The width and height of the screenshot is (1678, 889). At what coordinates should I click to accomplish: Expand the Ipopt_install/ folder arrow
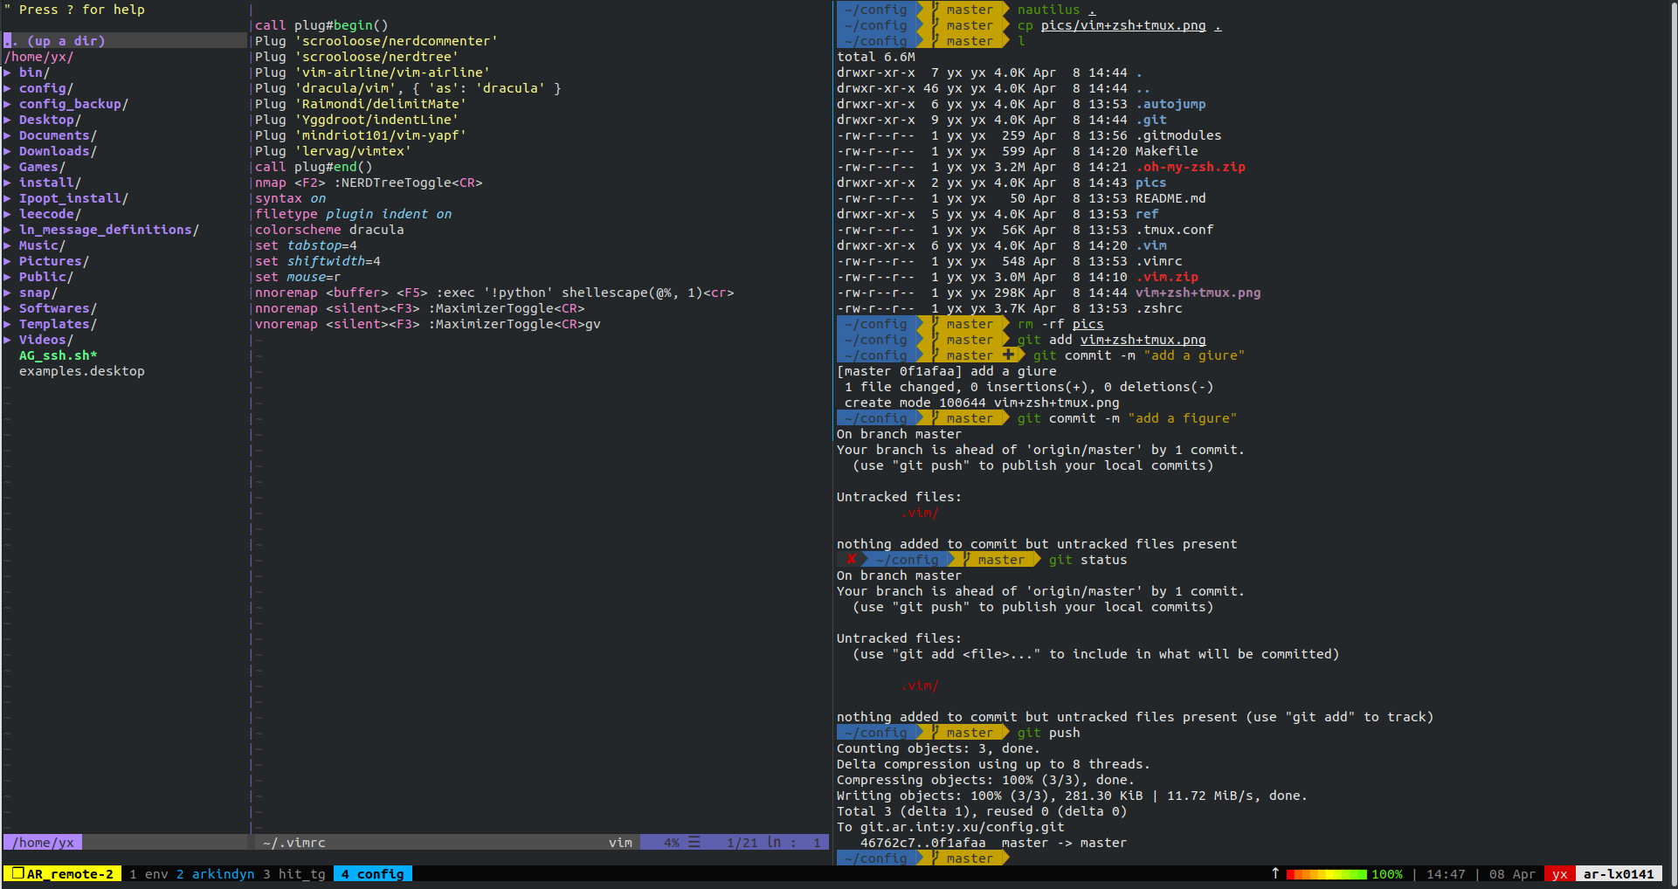coord(8,198)
